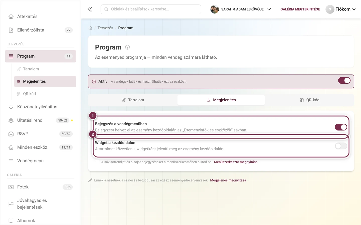Switch to the Tartalom tab
This screenshot has height=225, width=361.
pos(133,100)
